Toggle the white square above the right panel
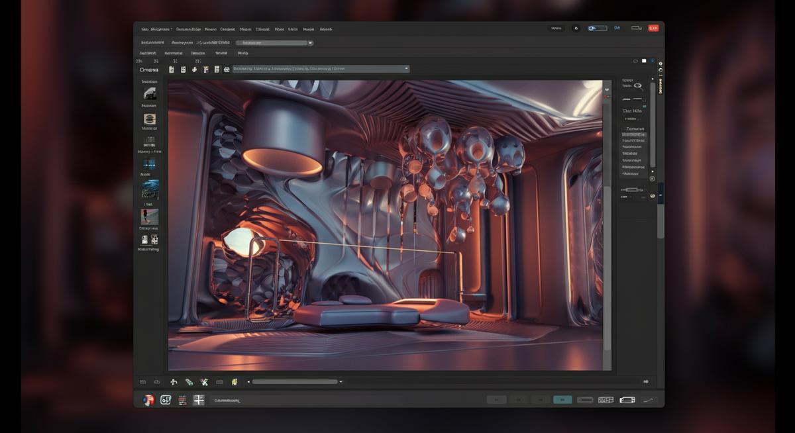 pyautogui.click(x=643, y=61)
